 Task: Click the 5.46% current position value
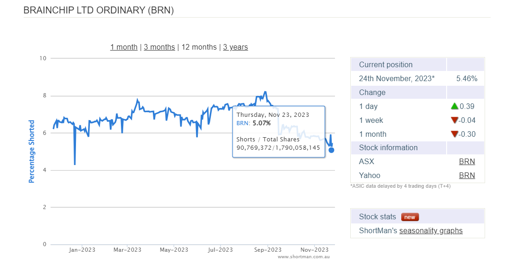tap(467, 78)
